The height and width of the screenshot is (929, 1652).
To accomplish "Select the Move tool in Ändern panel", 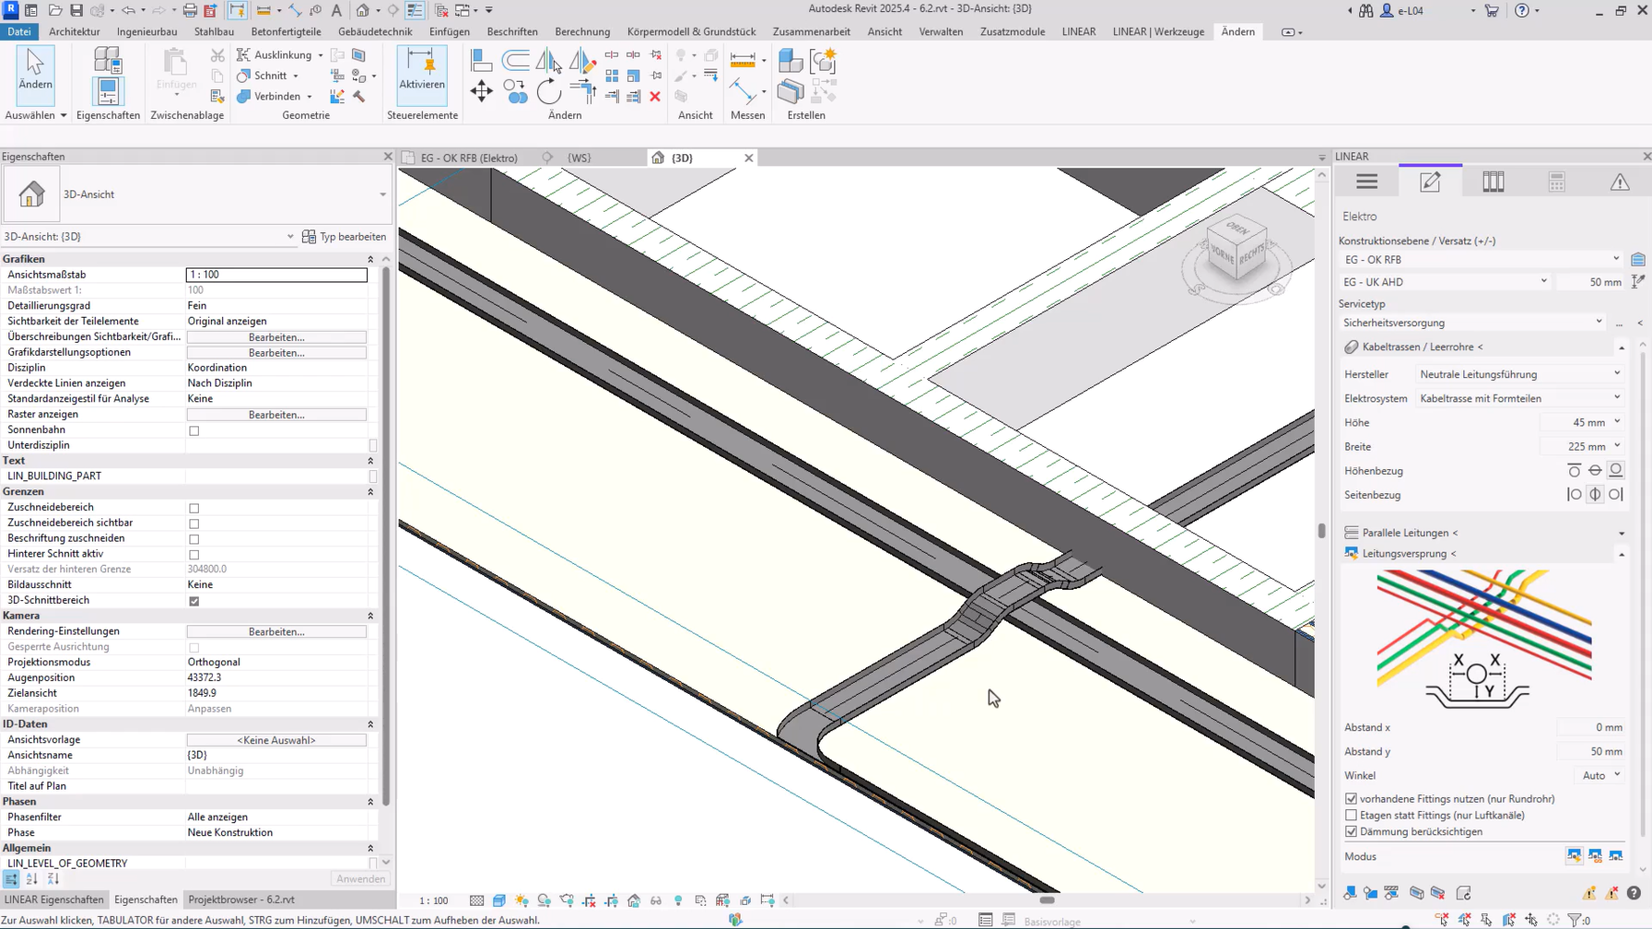I will pyautogui.click(x=481, y=91).
